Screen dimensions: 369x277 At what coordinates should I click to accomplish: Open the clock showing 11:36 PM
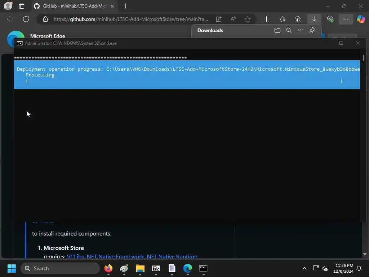[x=343, y=268]
